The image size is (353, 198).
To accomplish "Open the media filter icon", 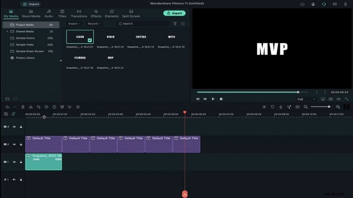I will (175, 24).
